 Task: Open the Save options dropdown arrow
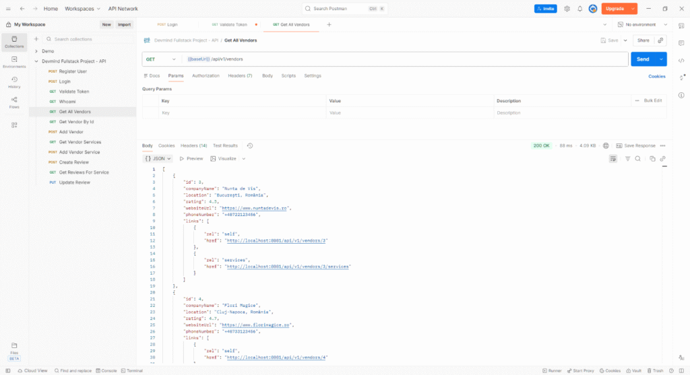(x=625, y=40)
